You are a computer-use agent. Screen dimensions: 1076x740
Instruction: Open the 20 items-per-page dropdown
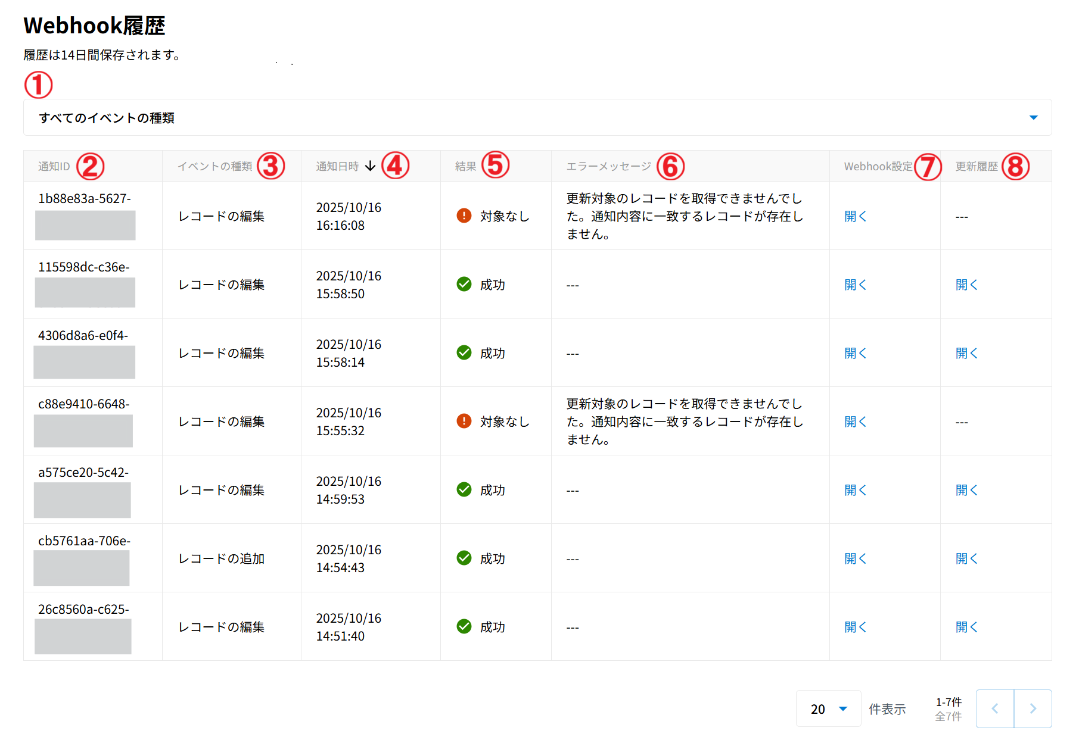coord(828,708)
